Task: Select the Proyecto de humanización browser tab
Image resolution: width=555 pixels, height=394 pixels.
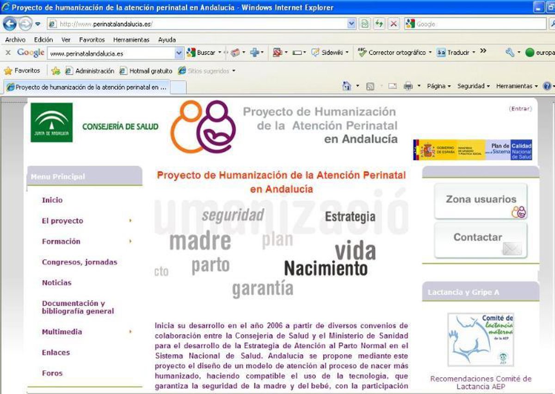Action: tap(87, 87)
